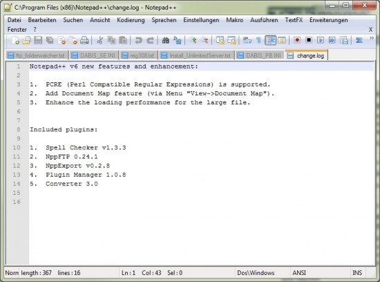
Task: Switch to the DABIS_SE.INI tab
Action: tap(94, 55)
